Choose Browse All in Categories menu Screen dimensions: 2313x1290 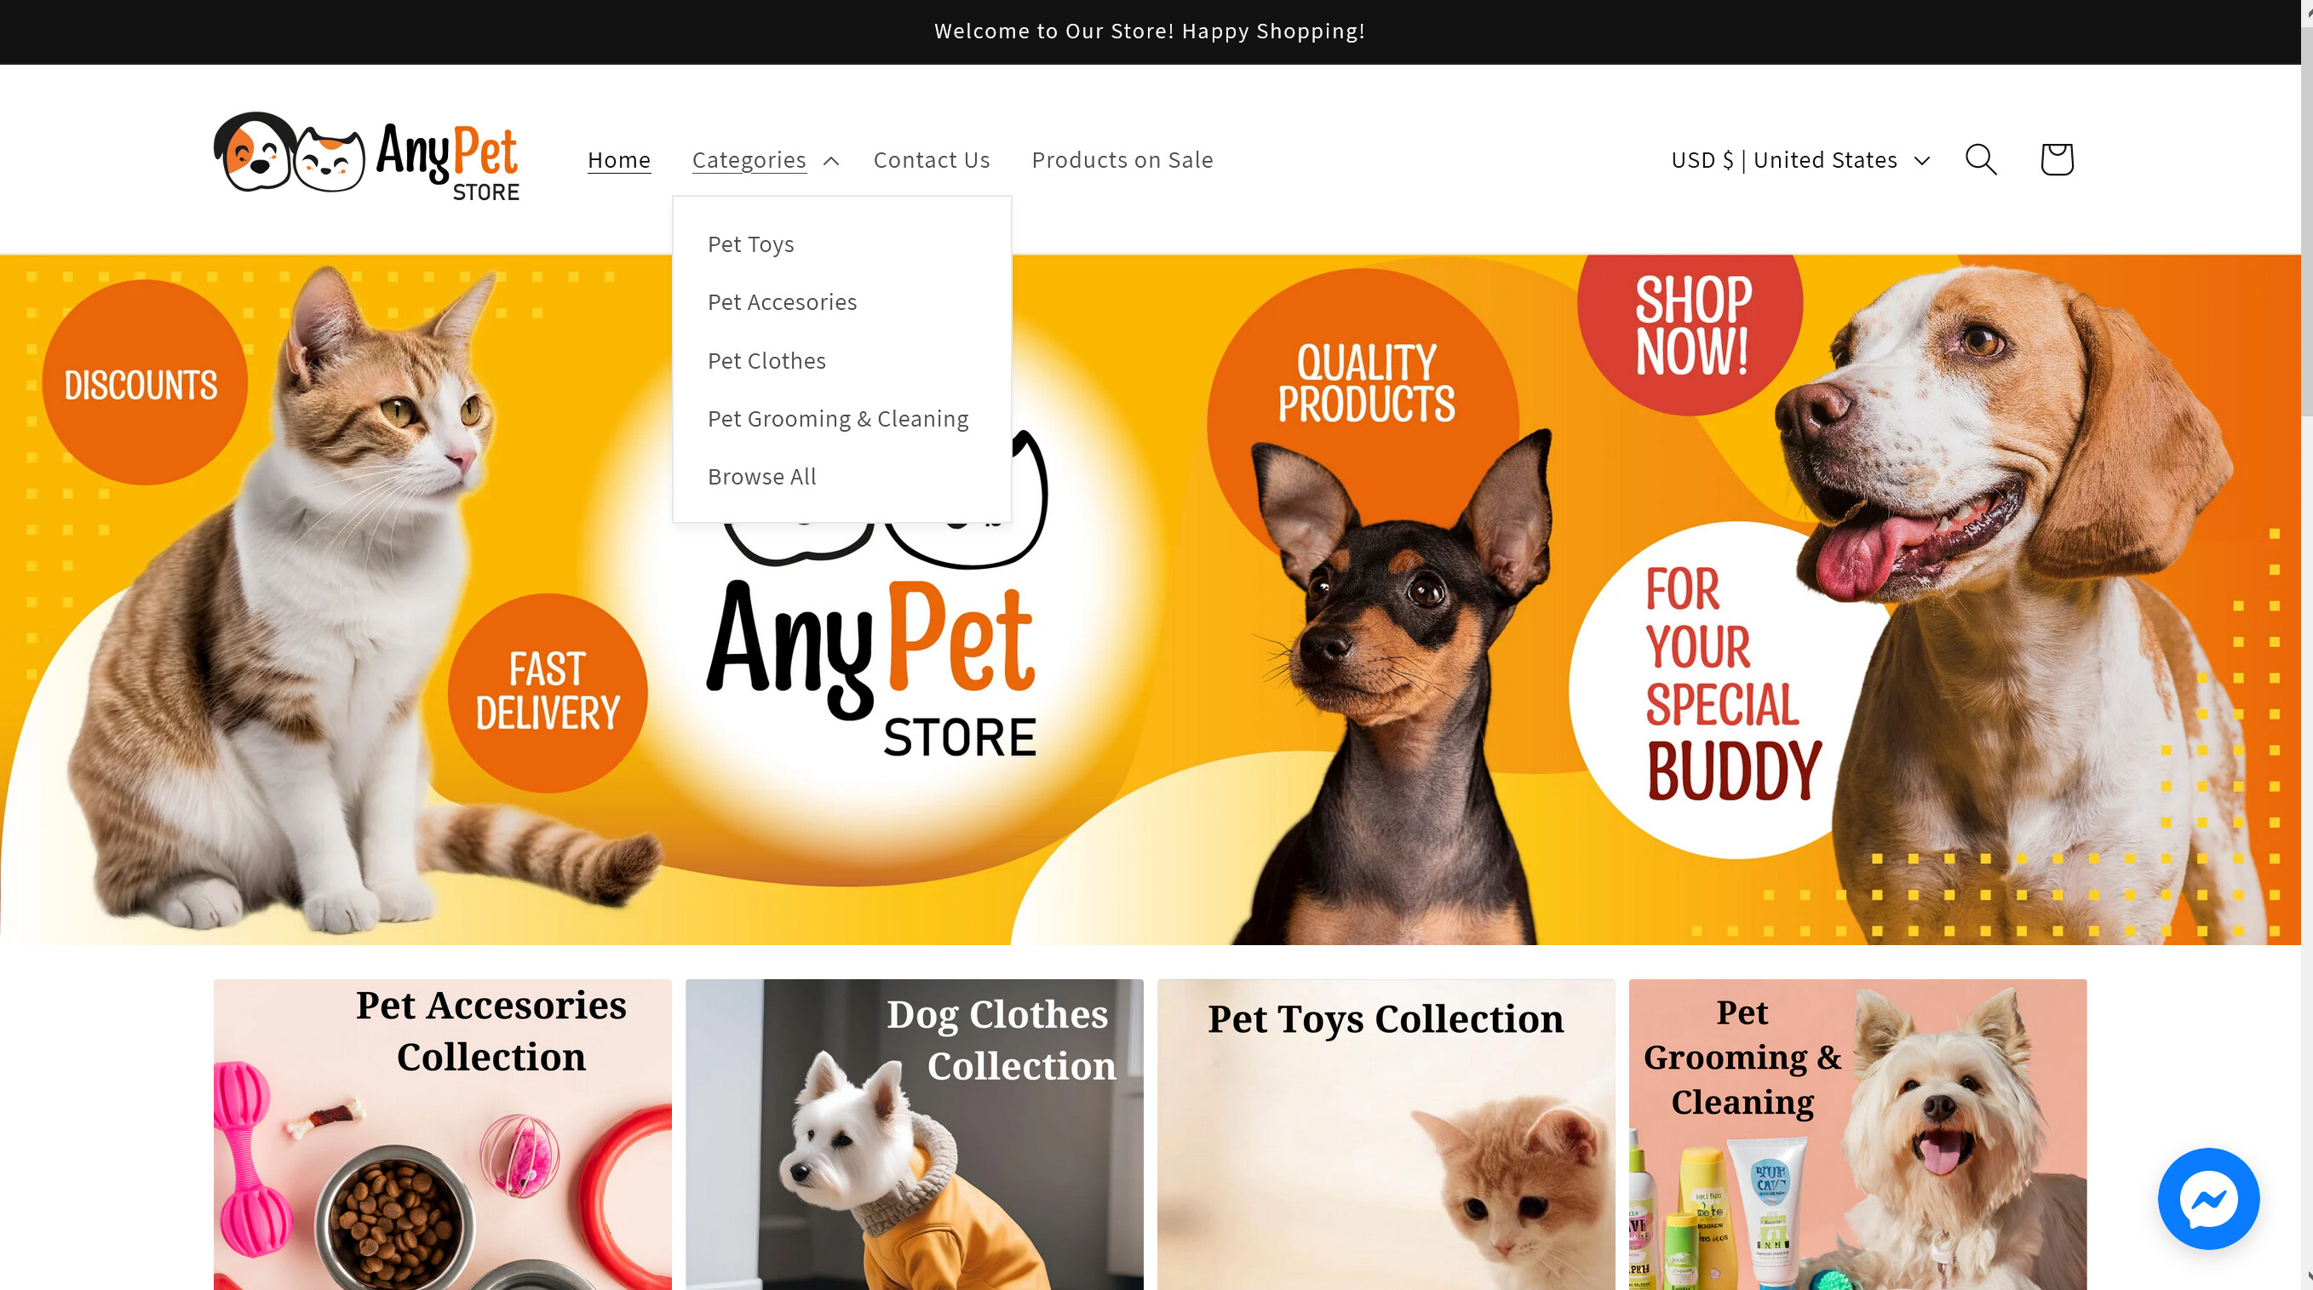coord(761,477)
